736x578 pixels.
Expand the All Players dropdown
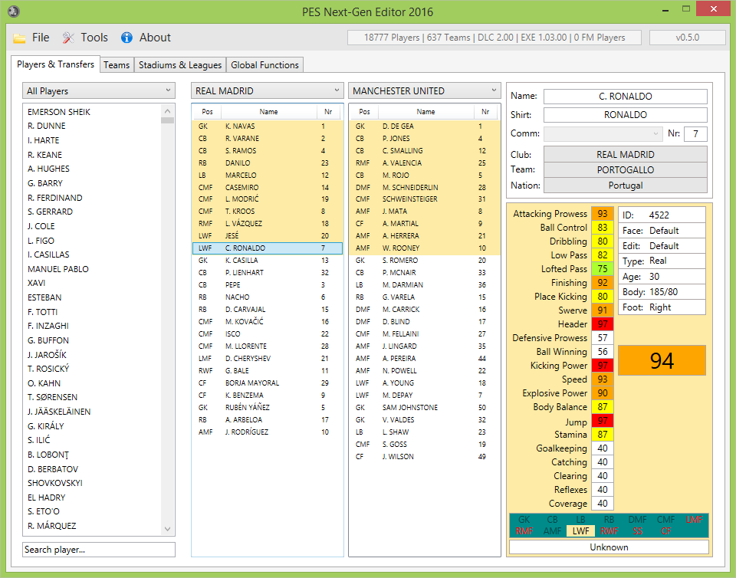99,90
